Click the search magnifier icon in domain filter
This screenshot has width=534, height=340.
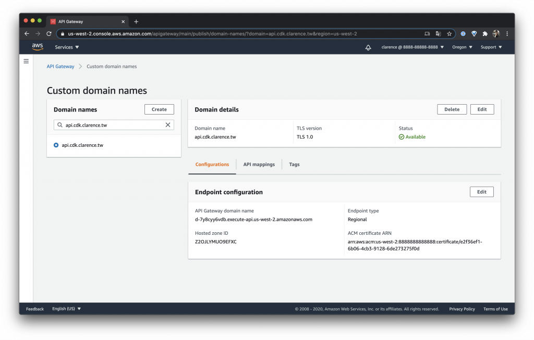click(x=60, y=125)
